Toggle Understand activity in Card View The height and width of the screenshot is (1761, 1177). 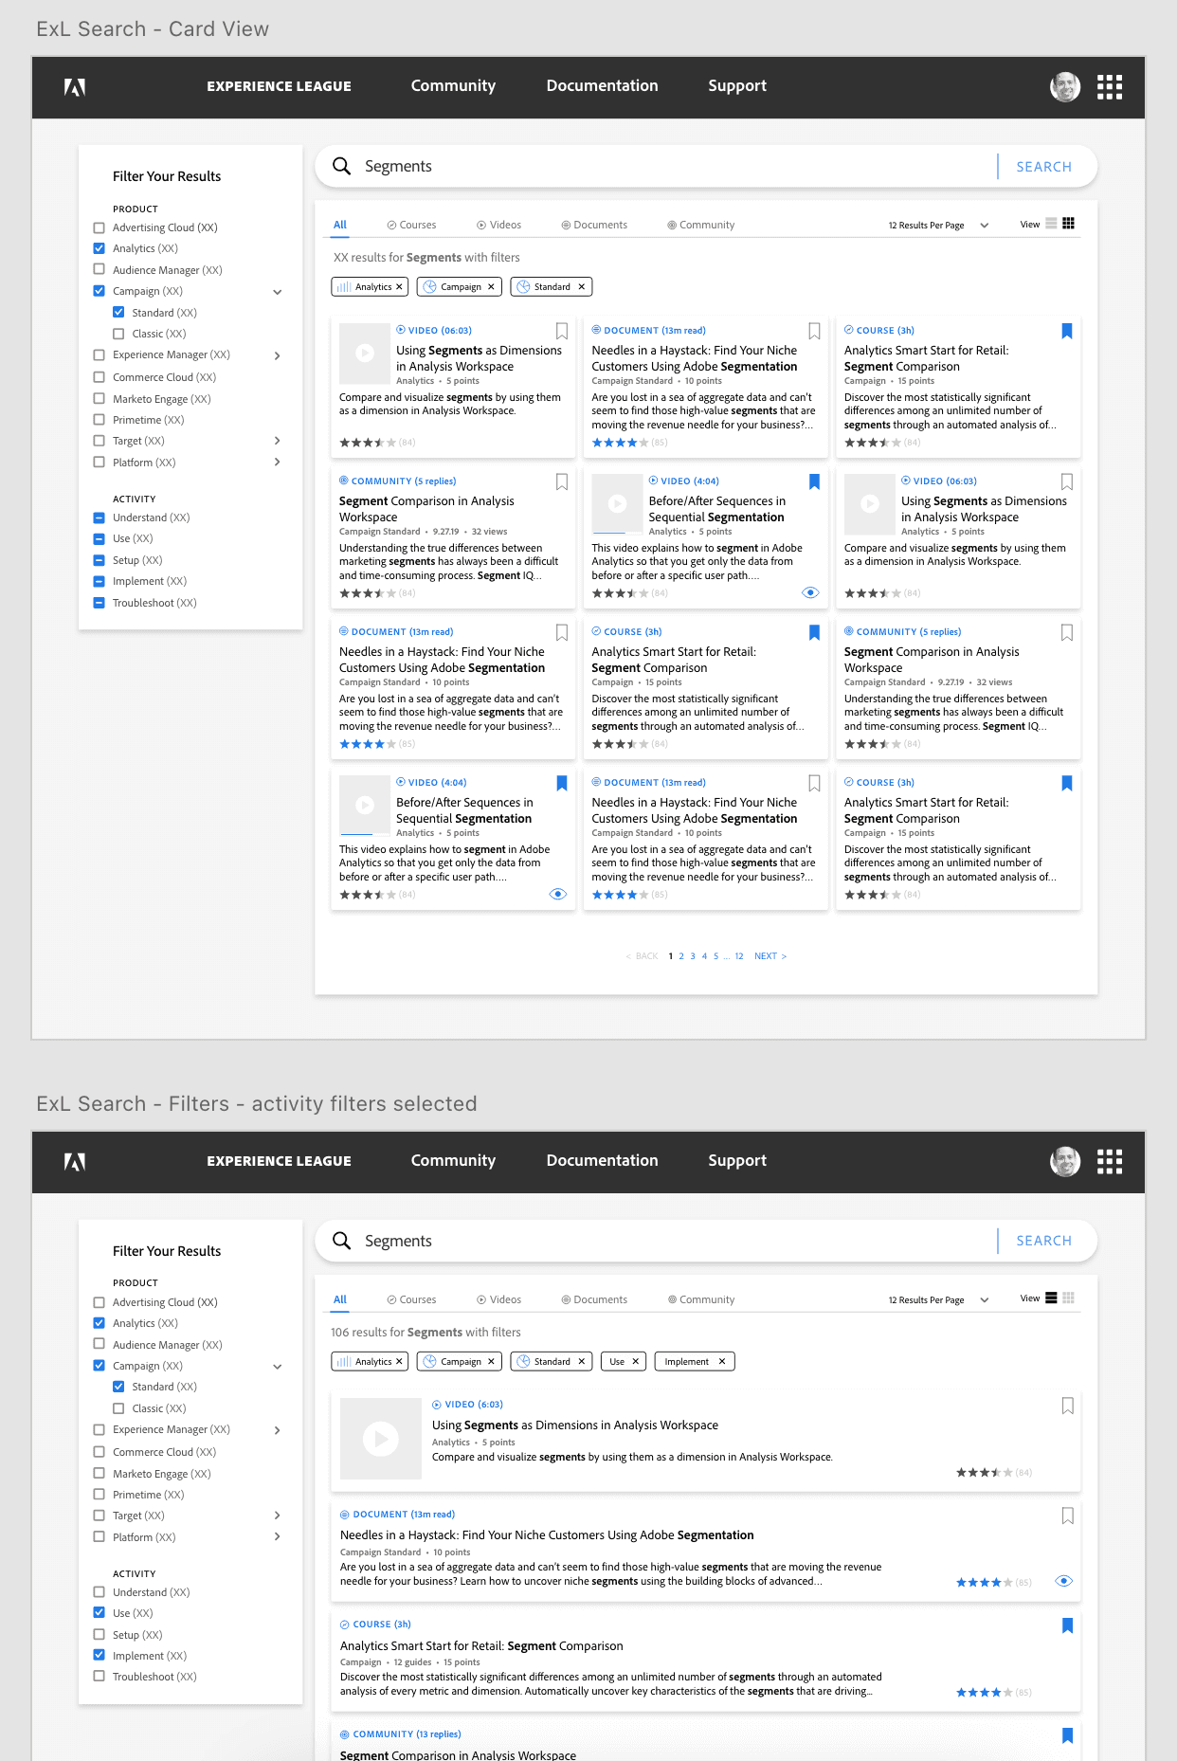point(100,517)
